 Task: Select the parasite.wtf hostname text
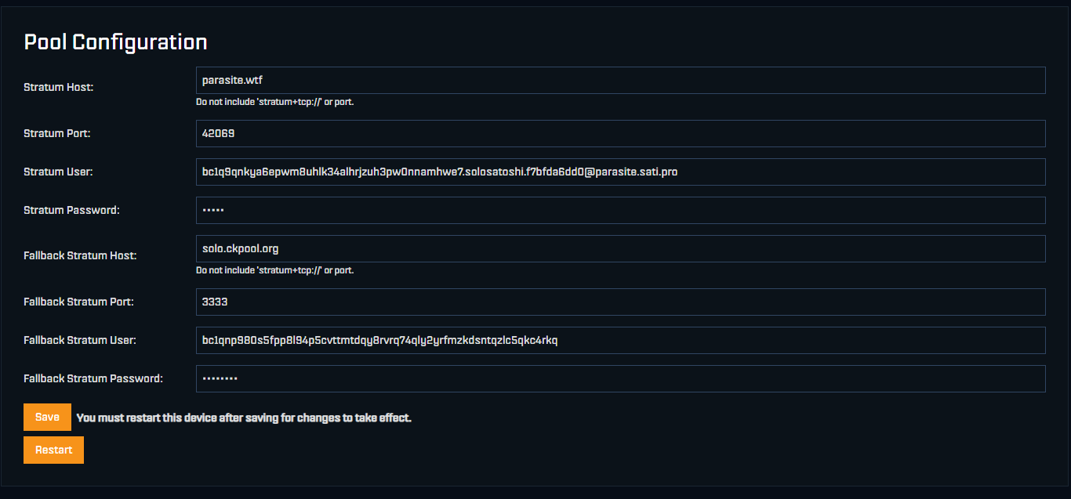coord(231,80)
